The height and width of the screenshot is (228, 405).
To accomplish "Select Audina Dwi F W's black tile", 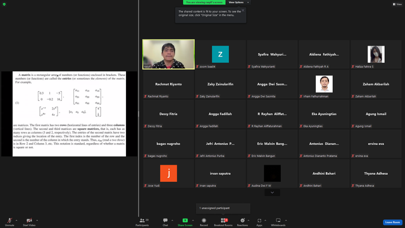I will (x=272, y=173).
